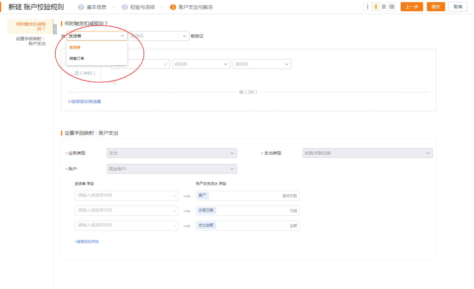This screenshot has height=289, width=474.
Task: Click the 取消 button
Action: [458, 7]
